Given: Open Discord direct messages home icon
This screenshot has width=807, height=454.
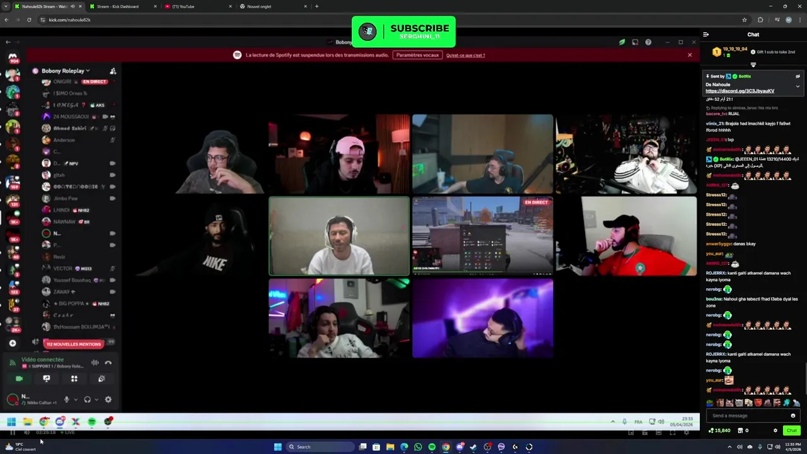Looking at the screenshot, I should [x=13, y=57].
